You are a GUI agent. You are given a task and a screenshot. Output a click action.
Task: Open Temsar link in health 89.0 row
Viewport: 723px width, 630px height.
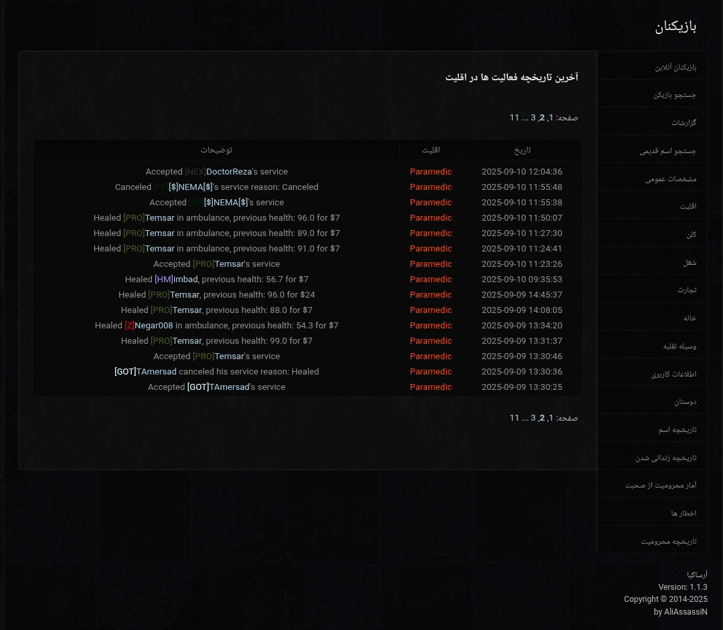pyautogui.click(x=159, y=233)
